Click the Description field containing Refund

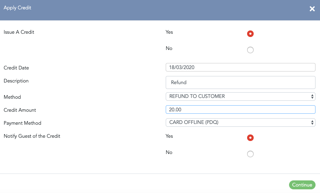[241, 82]
